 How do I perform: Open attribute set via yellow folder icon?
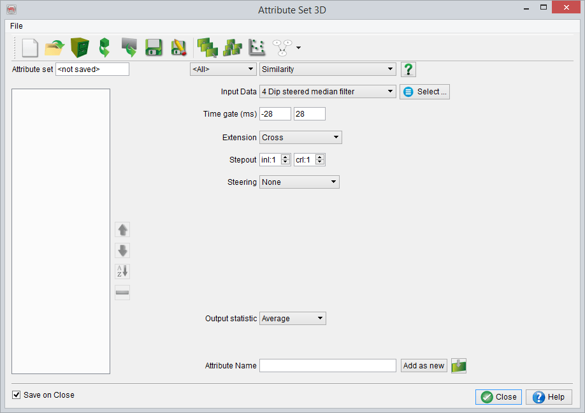click(x=55, y=48)
